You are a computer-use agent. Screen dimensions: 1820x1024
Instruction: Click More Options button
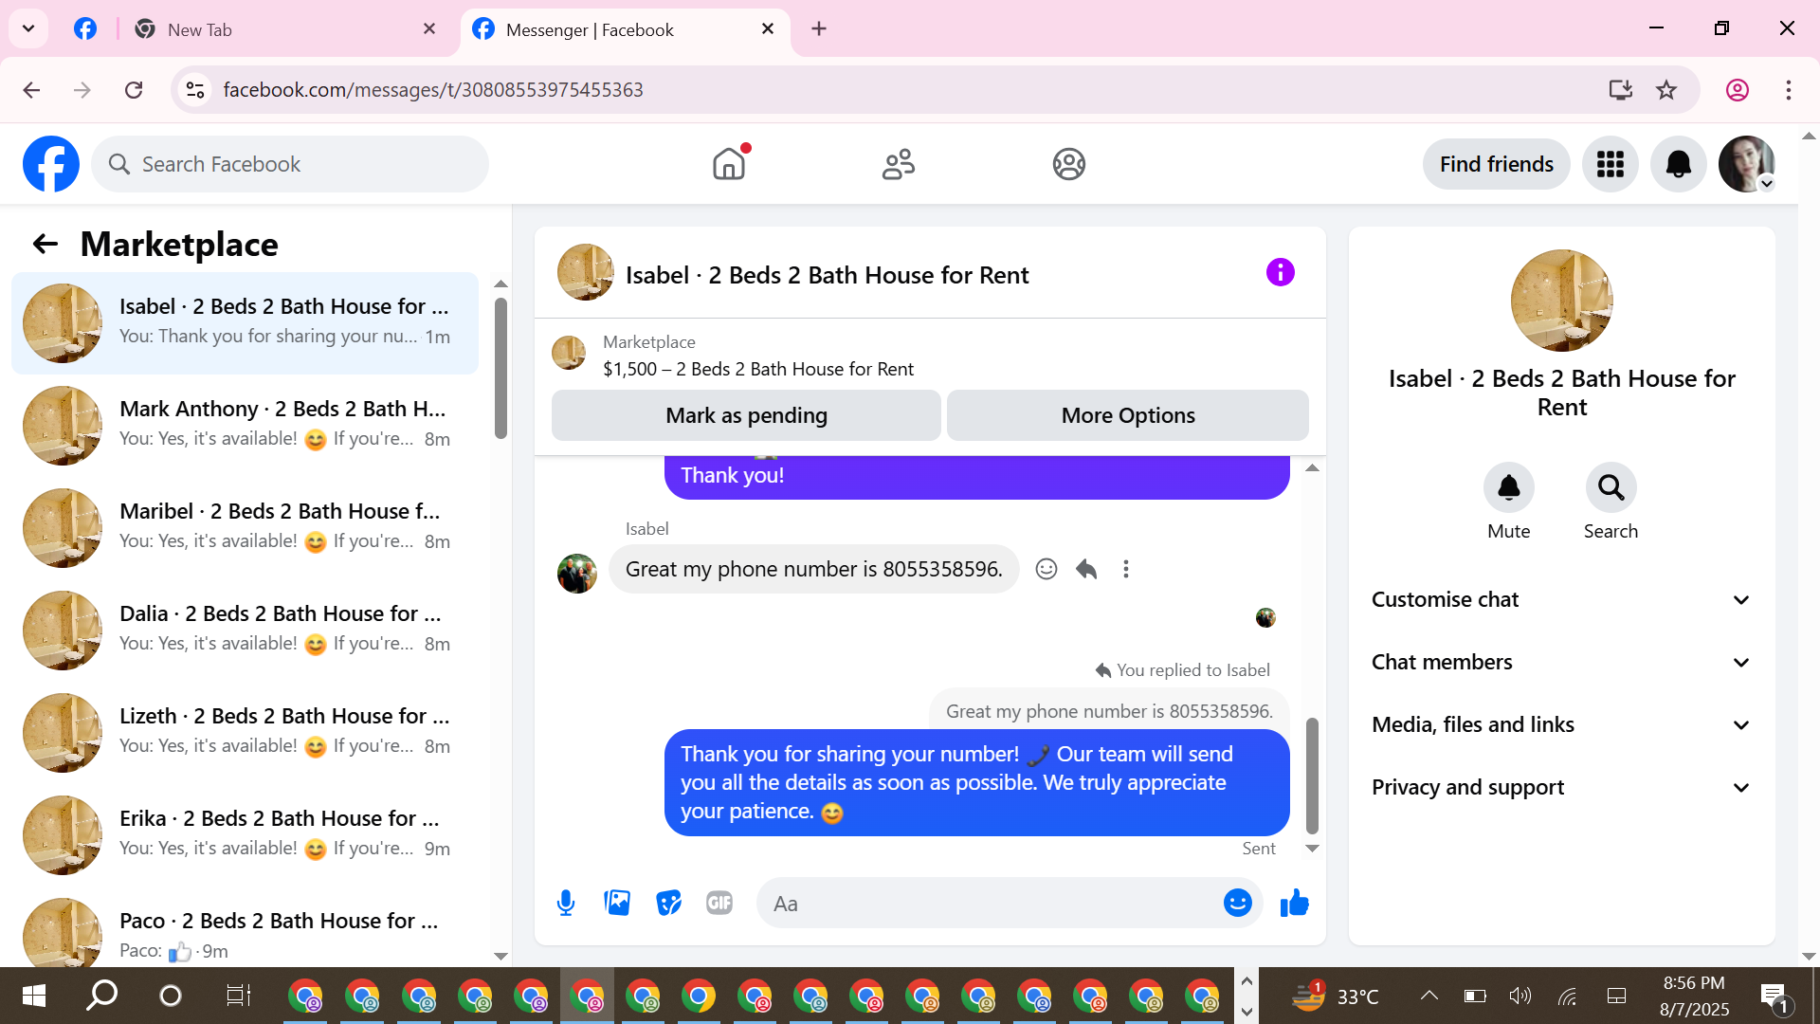pyautogui.click(x=1128, y=415)
